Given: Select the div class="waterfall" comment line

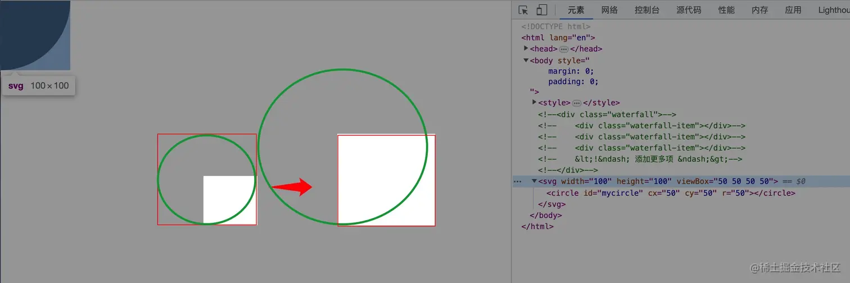Looking at the screenshot, I should [607, 114].
